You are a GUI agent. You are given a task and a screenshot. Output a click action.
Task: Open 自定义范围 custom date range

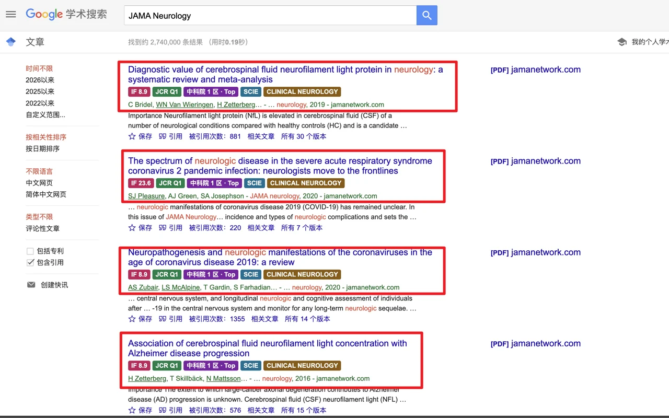pos(45,114)
